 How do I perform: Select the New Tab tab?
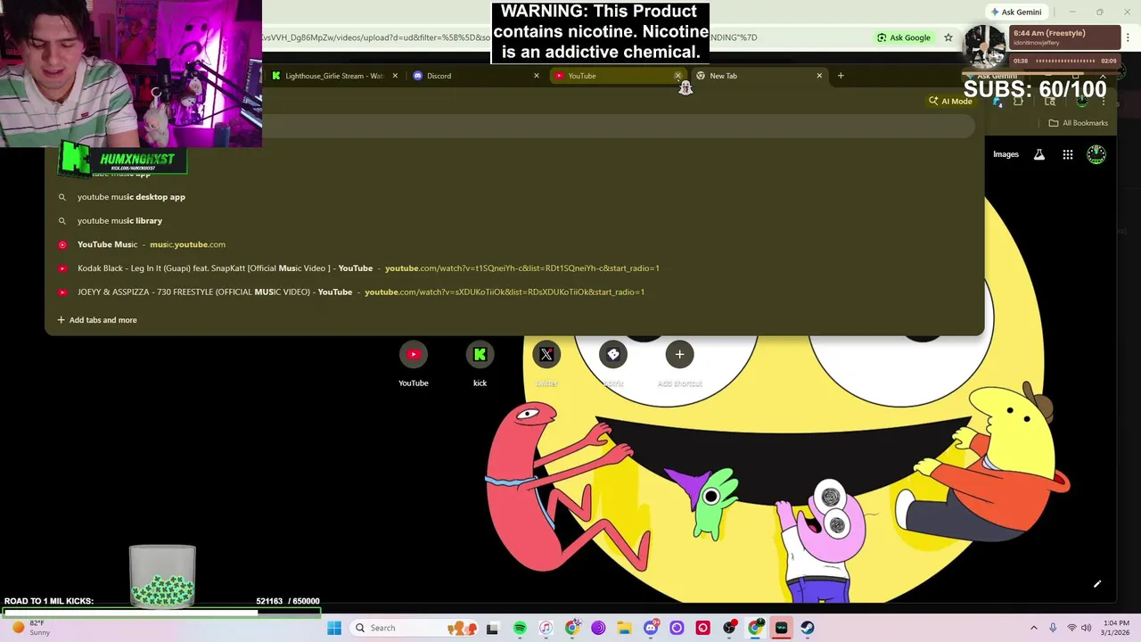click(x=759, y=76)
